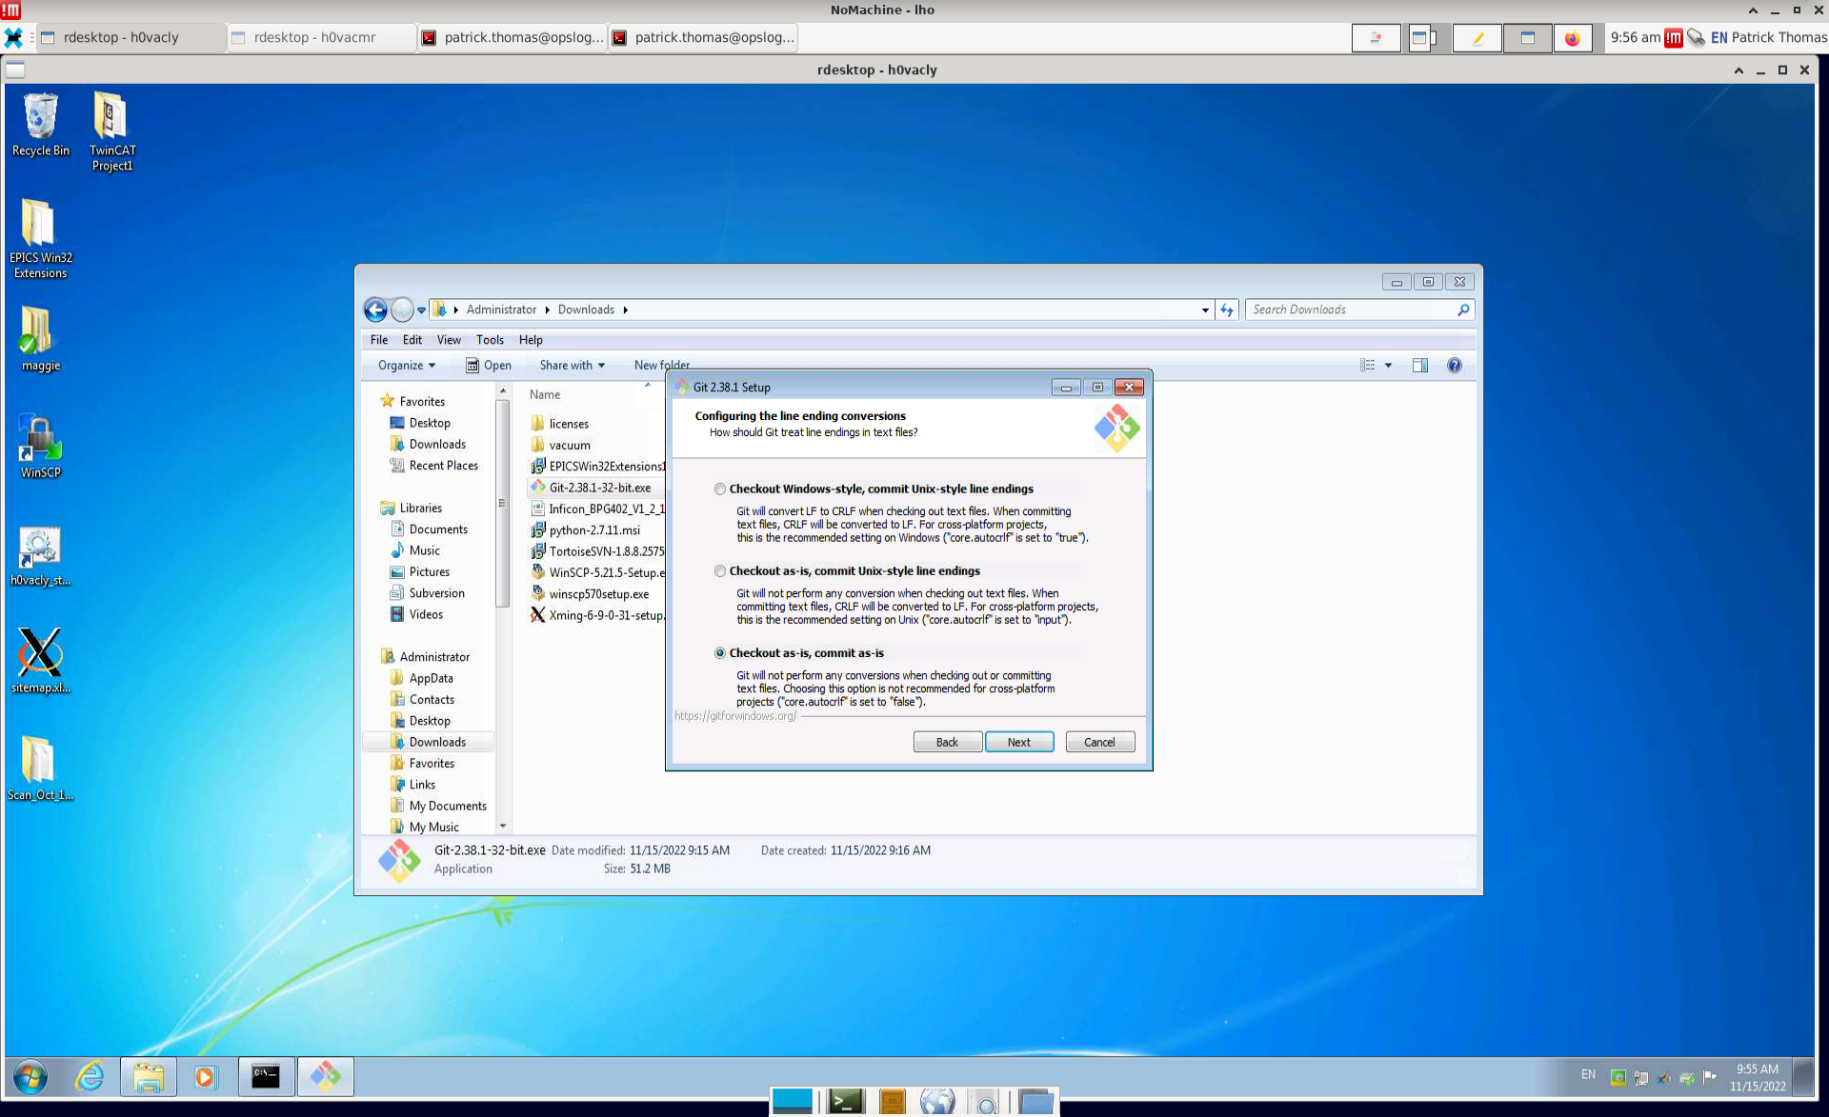This screenshot has width=1829, height=1117.
Task: Select the EPICS Win32 Extensions desktop folder
Action: pyautogui.click(x=40, y=239)
